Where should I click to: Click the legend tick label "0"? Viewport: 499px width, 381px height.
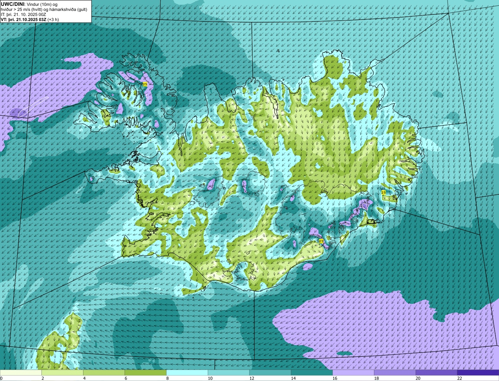pos(1,378)
